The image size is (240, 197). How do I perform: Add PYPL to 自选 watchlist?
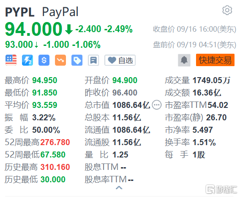pyautogui.click(x=120, y=60)
